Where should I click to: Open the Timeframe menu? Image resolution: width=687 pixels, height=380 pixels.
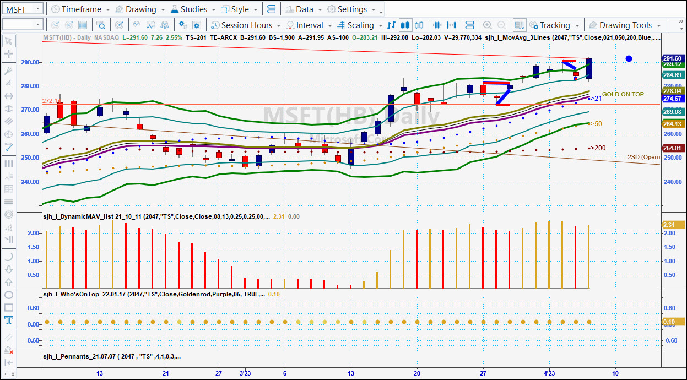(80, 9)
